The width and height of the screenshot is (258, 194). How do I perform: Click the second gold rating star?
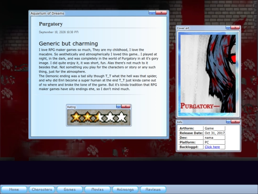pyautogui.click(x=87, y=117)
